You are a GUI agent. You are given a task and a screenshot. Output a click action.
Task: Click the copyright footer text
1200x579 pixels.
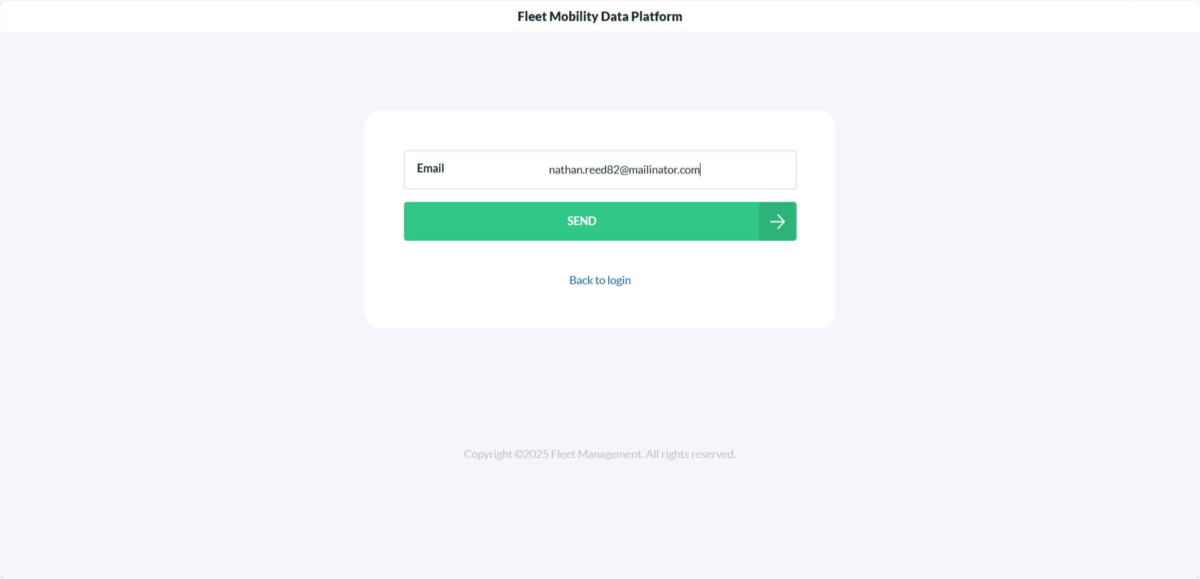point(599,454)
